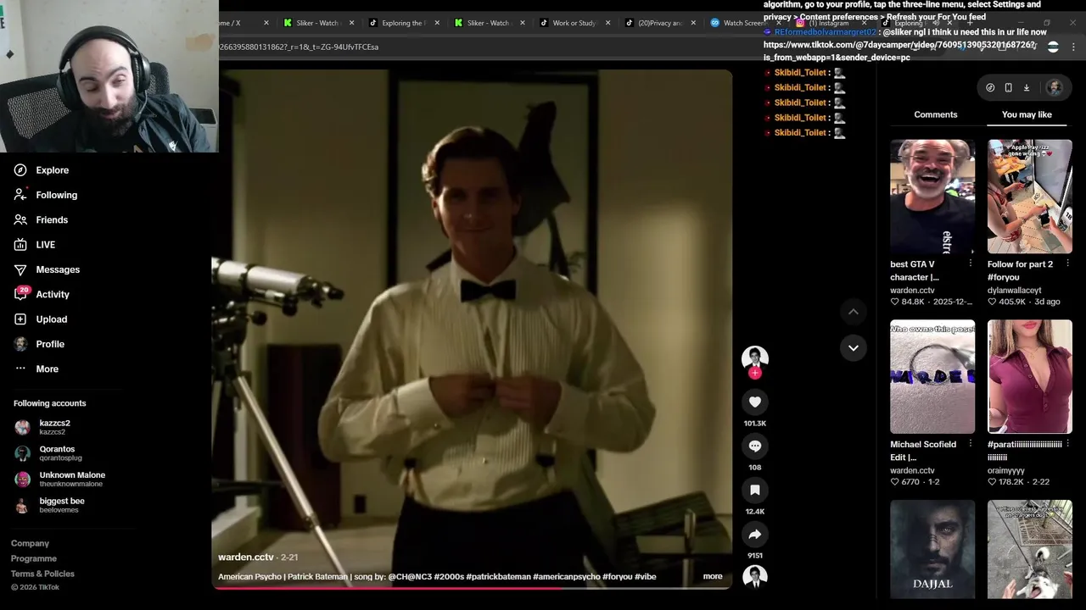This screenshot has height=610, width=1086.
Task: Open the sound disc avatar below share count
Action: 755,577
